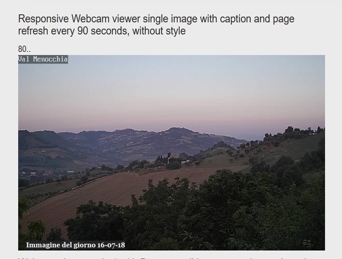Click the hay bales on the field edge

(71, 192)
